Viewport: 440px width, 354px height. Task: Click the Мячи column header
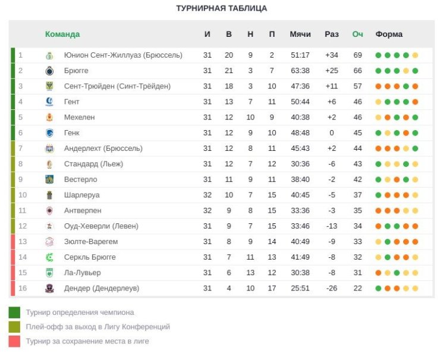point(300,34)
